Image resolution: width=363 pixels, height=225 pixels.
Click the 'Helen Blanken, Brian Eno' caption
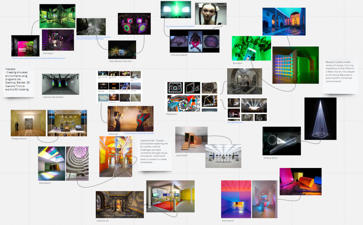[121, 61]
